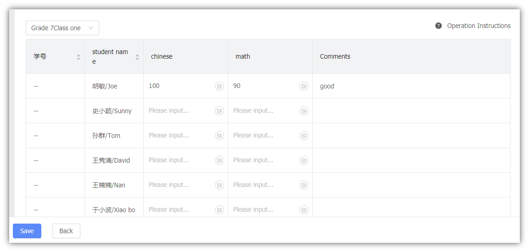Click absent icon in Sunny's chinese cell

(x=219, y=111)
